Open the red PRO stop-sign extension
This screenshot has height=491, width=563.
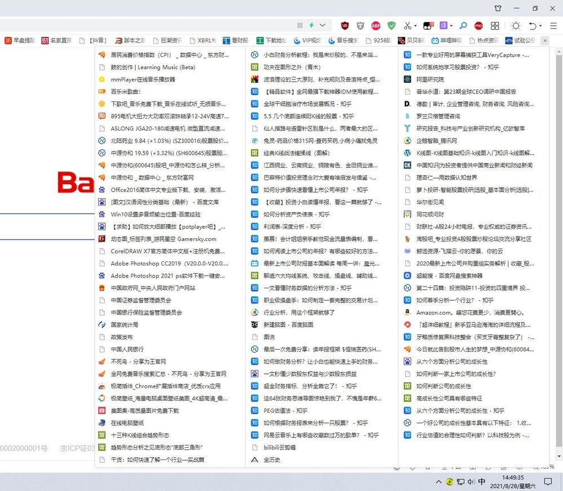click(x=478, y=25)
